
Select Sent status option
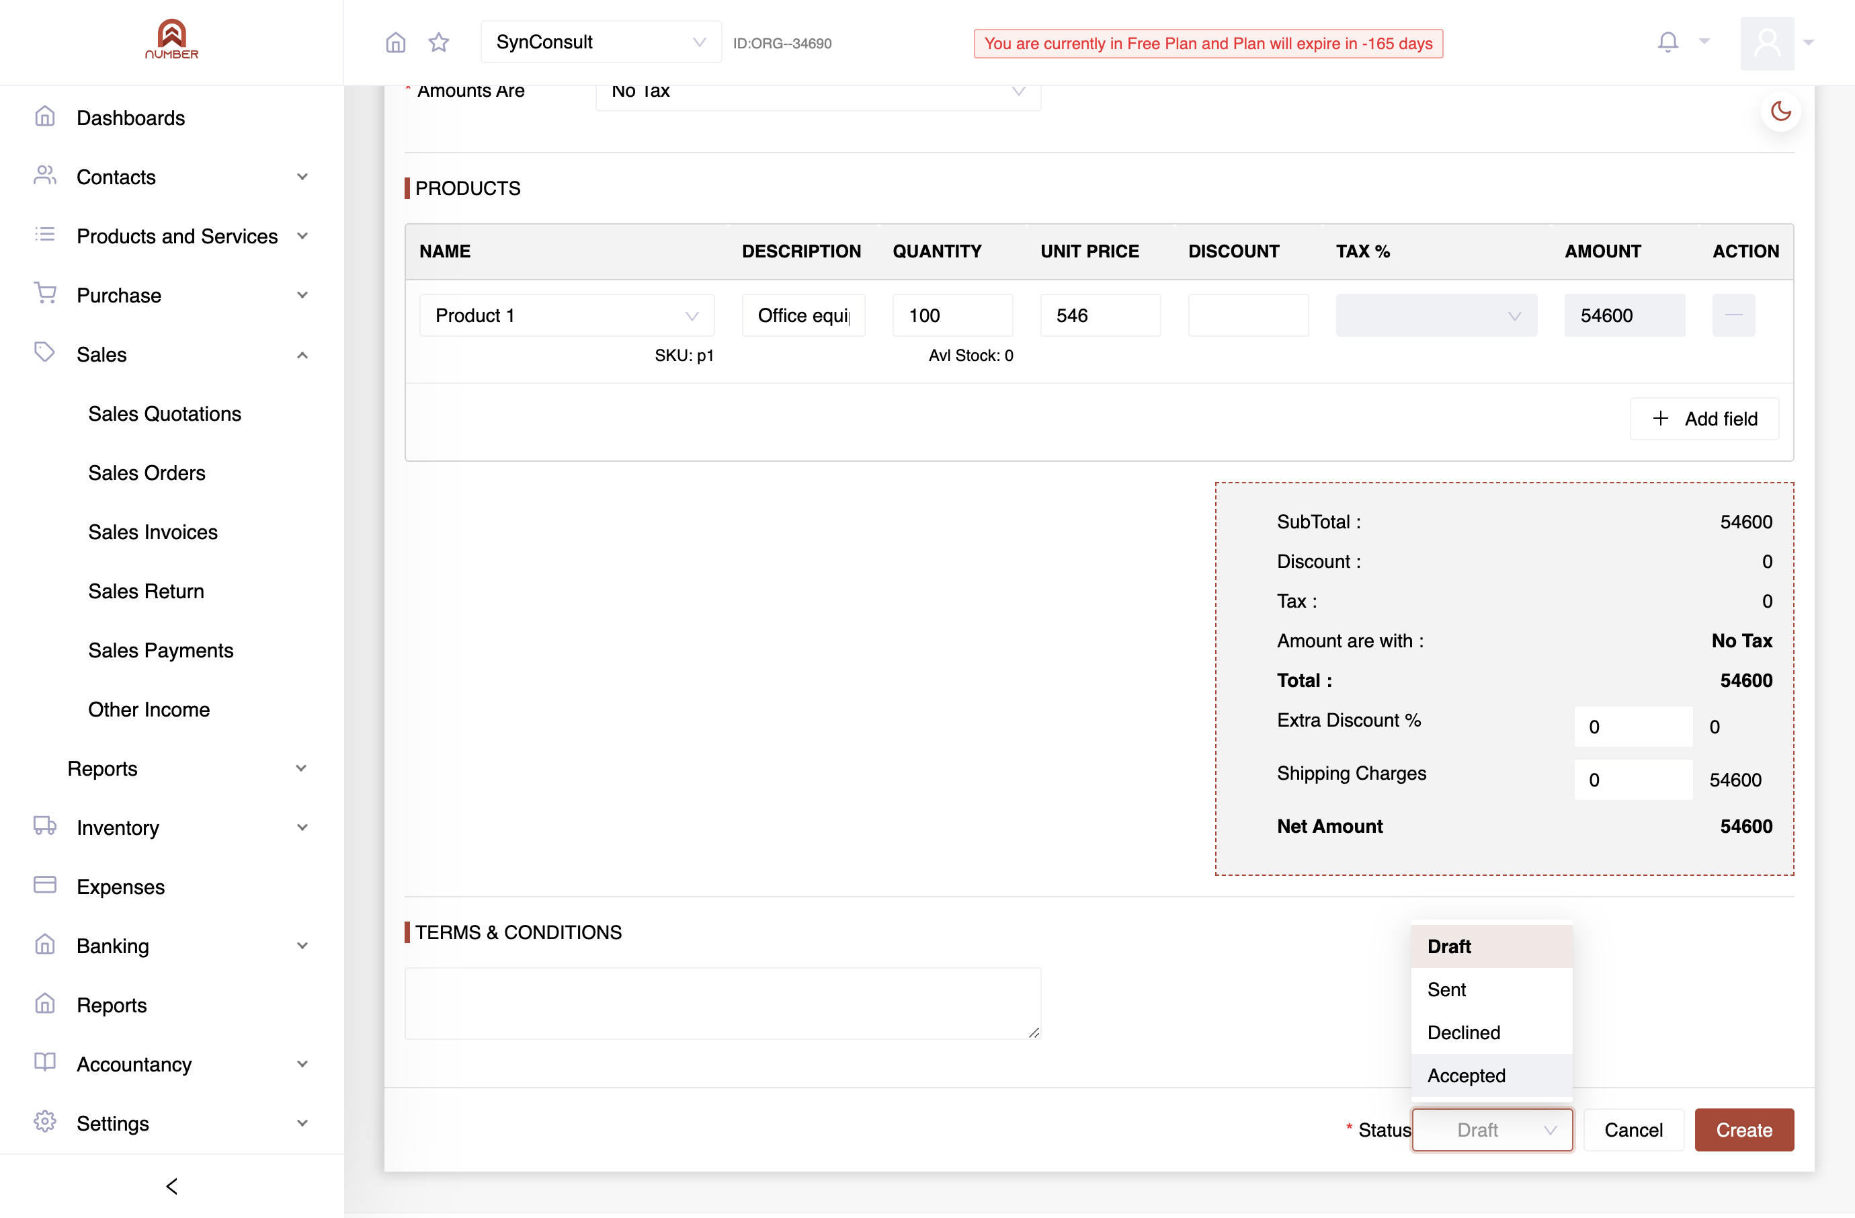pos(1491,989)
